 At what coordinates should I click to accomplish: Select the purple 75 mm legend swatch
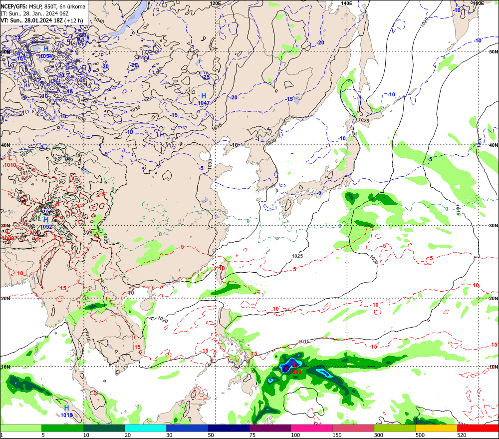[x=270, y=428]
